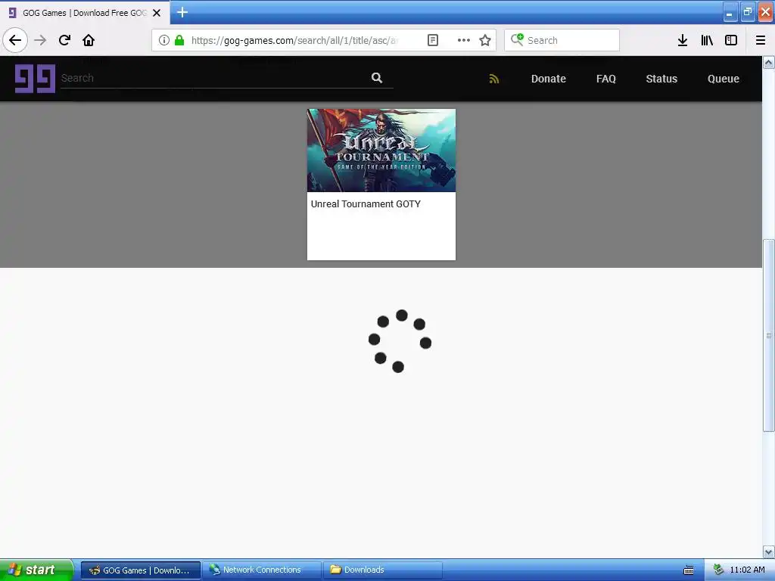Click the taskbar on-screen keyboard icon

(689, 570)
